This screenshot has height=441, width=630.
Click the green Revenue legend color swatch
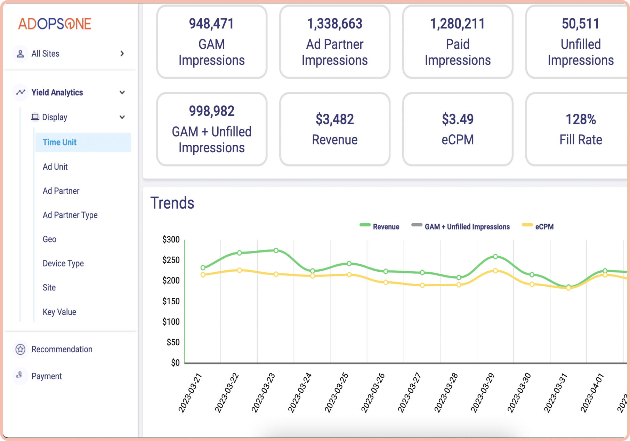(x=365, y=225)
